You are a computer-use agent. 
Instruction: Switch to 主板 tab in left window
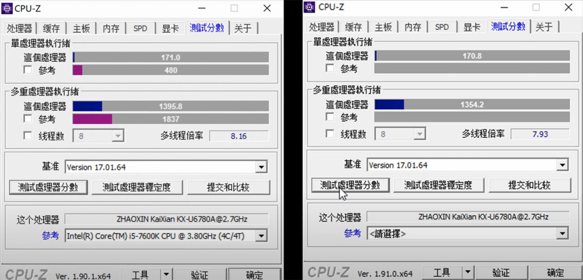81,28
